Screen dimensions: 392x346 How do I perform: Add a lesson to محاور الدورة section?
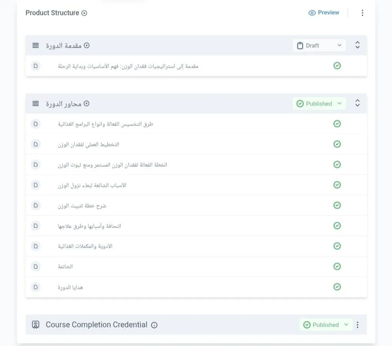(x=87, y=104)
